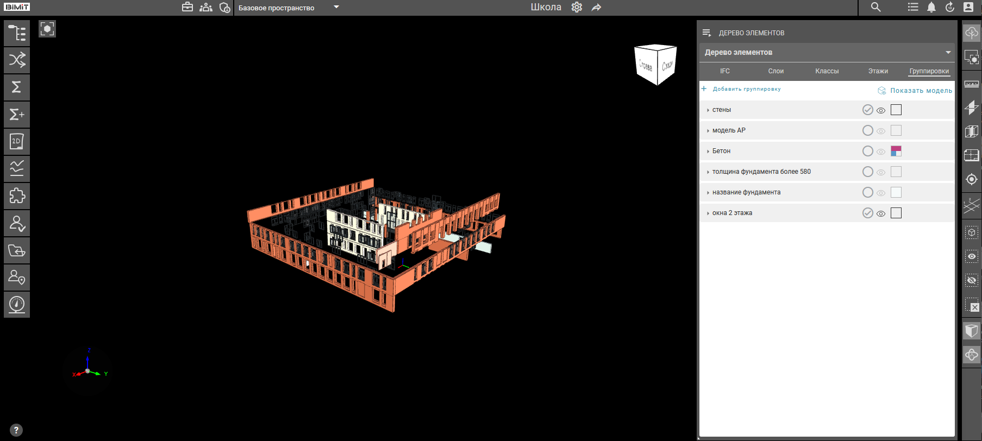
Task: Click the notifications bell icon
Action: pyautogui.click(x=931, y=7)
